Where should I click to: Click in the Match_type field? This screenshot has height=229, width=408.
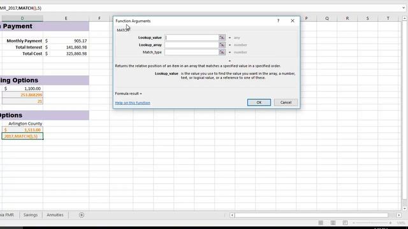click(191, 52)
